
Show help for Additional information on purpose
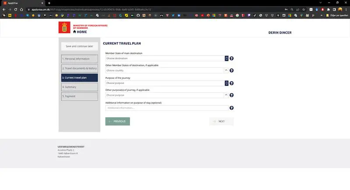[231, 108]
